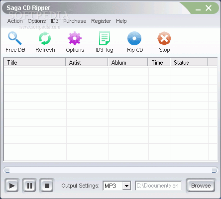This screenshot has width=221, height=199.
Task: Click the Time column header
Action: click(x=159, y=62)
